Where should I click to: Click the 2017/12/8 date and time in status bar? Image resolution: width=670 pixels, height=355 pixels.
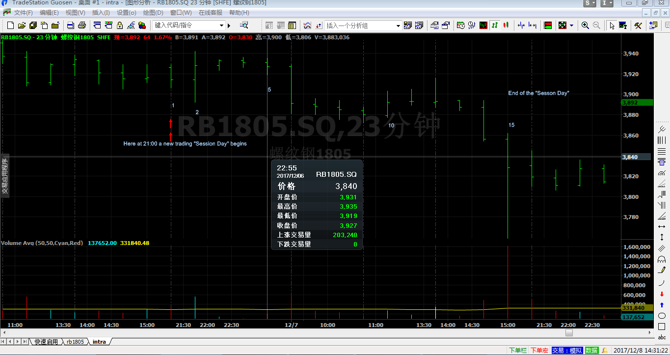click(x=640, y=351)
